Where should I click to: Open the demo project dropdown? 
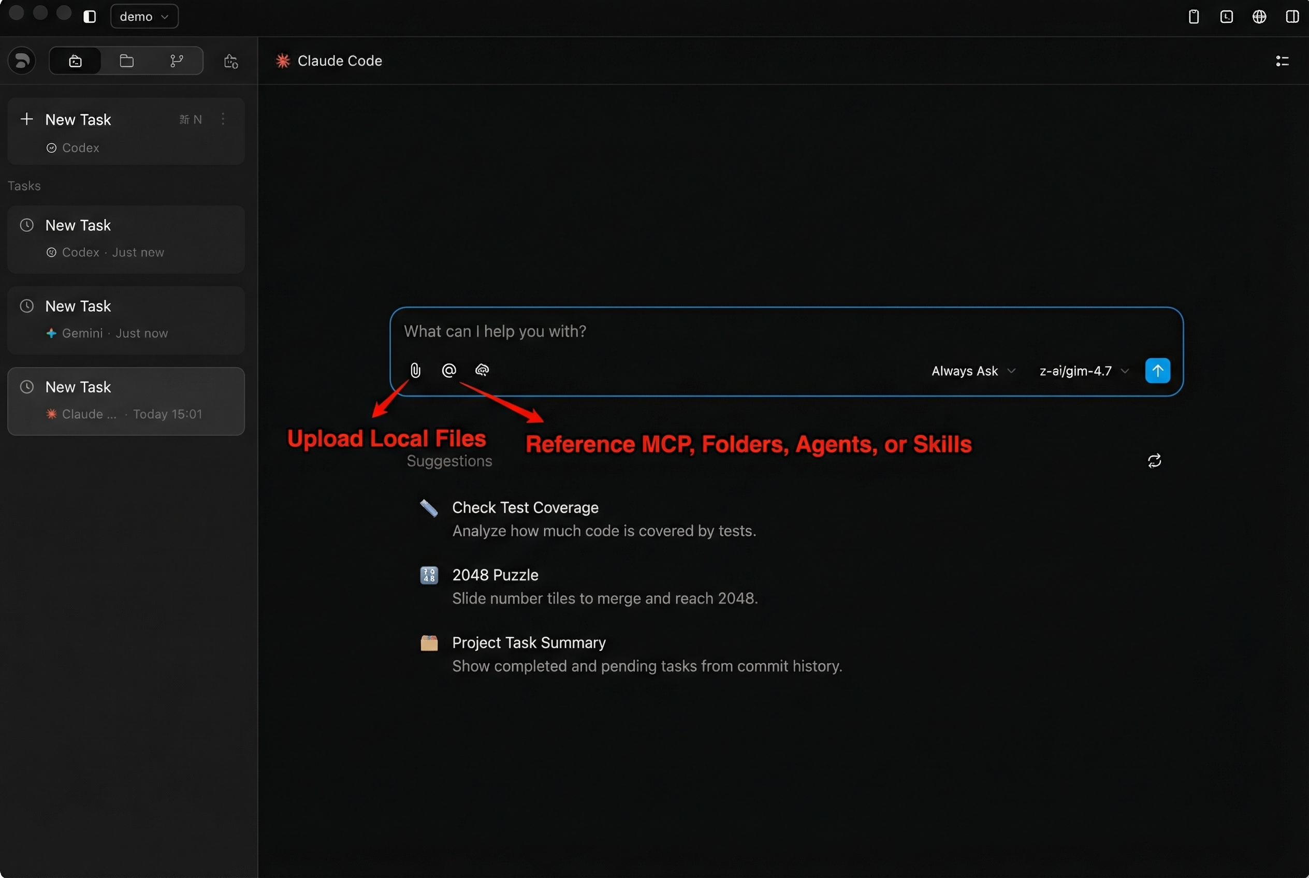pos(144,17)
